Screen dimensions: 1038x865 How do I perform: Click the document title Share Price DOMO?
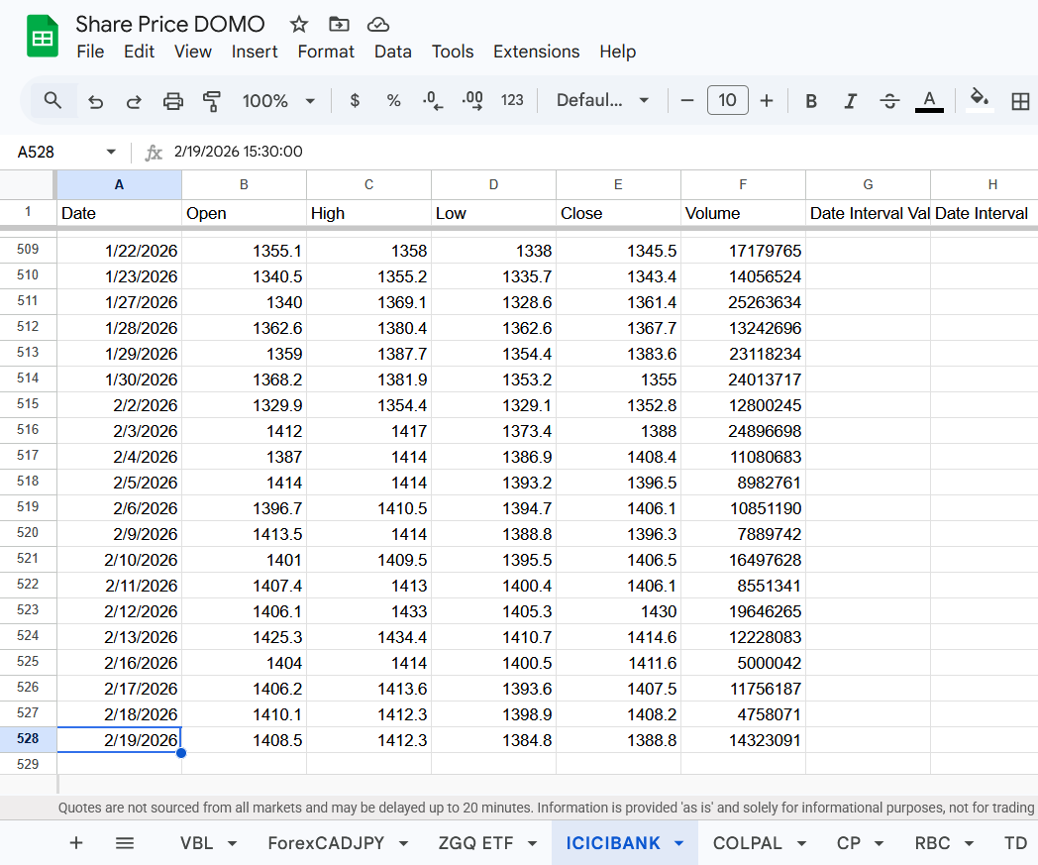pyautogui.click(x=170, y=24)
